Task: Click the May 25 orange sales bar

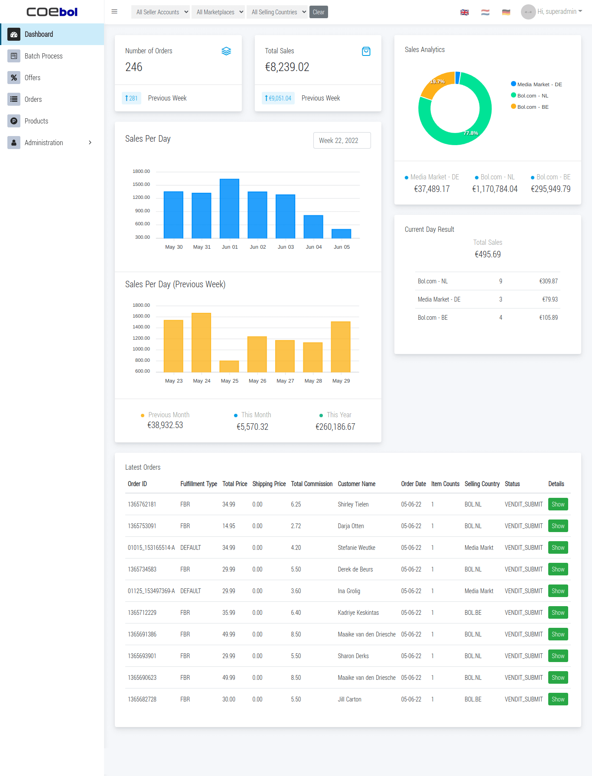Action: click(x=229, y=366)
